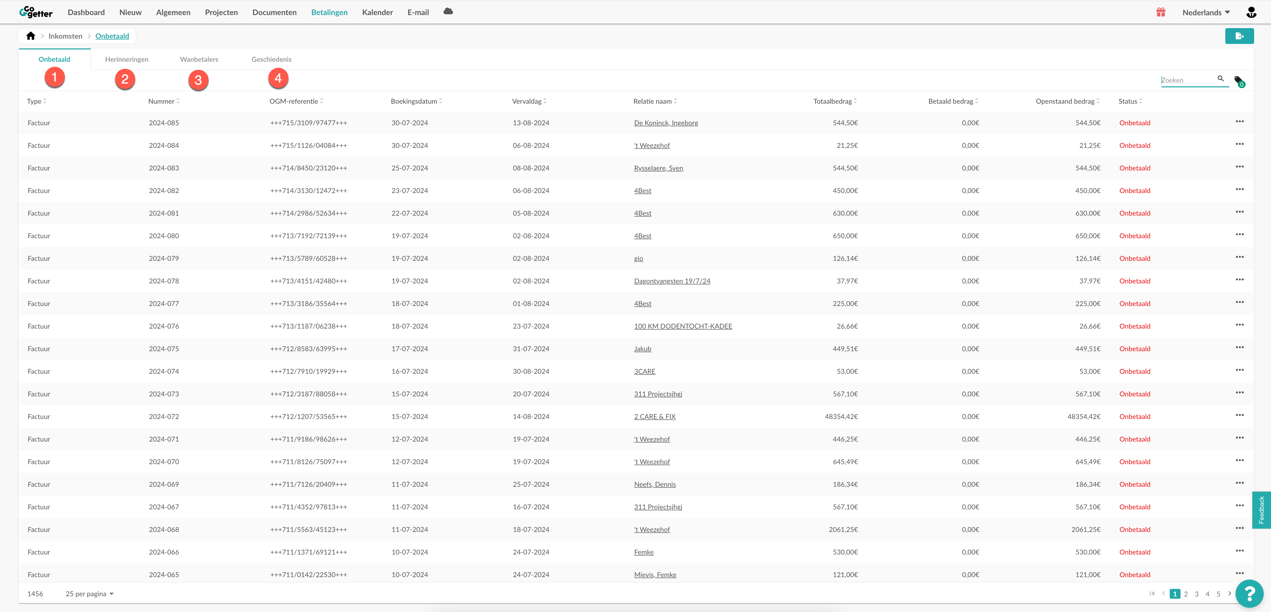Switch to the Geschiedenis tab
The width and height of the screenshot is (1271, 612).
coord(271,60)
